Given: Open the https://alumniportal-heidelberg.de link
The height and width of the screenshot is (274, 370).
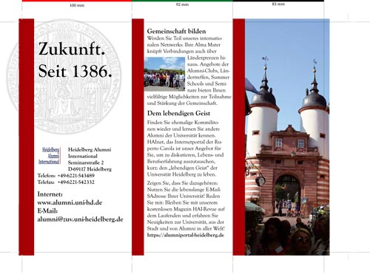Looking at the screenshot, I should click(186, 235).
